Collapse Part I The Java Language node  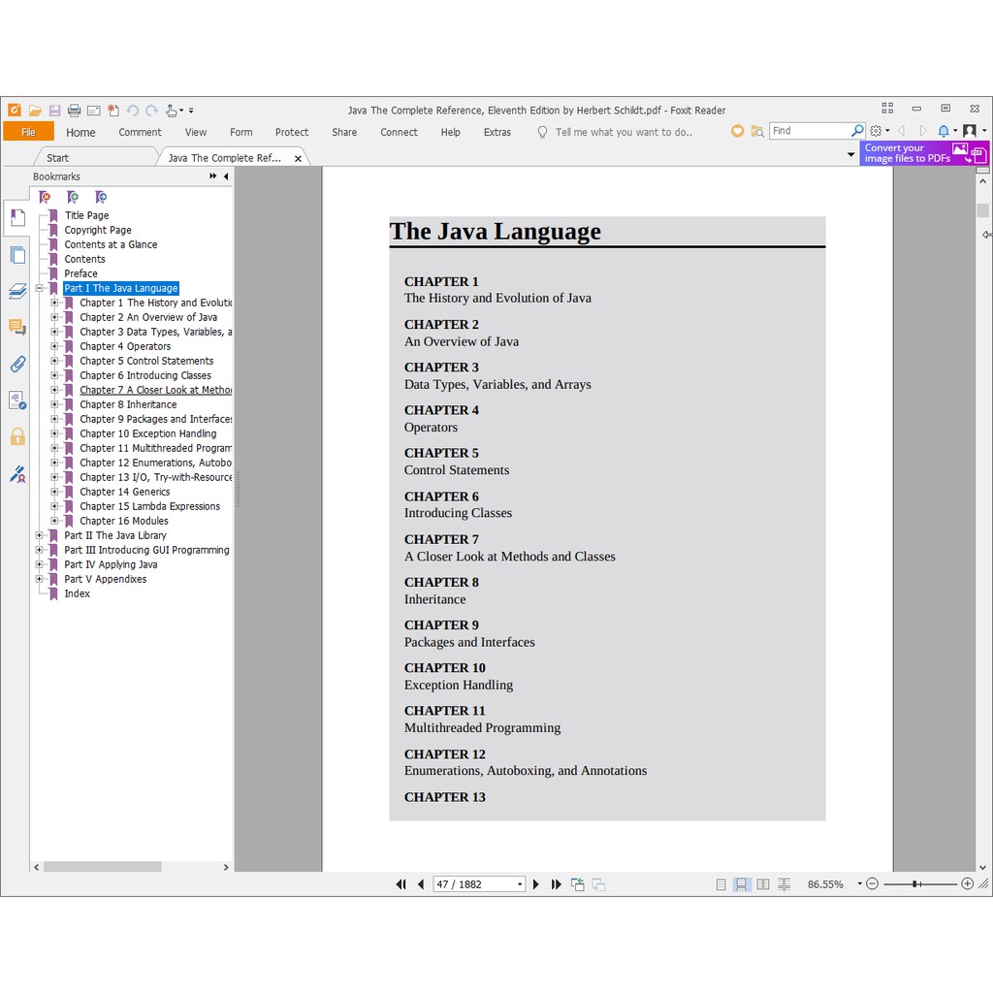[39, 288]
